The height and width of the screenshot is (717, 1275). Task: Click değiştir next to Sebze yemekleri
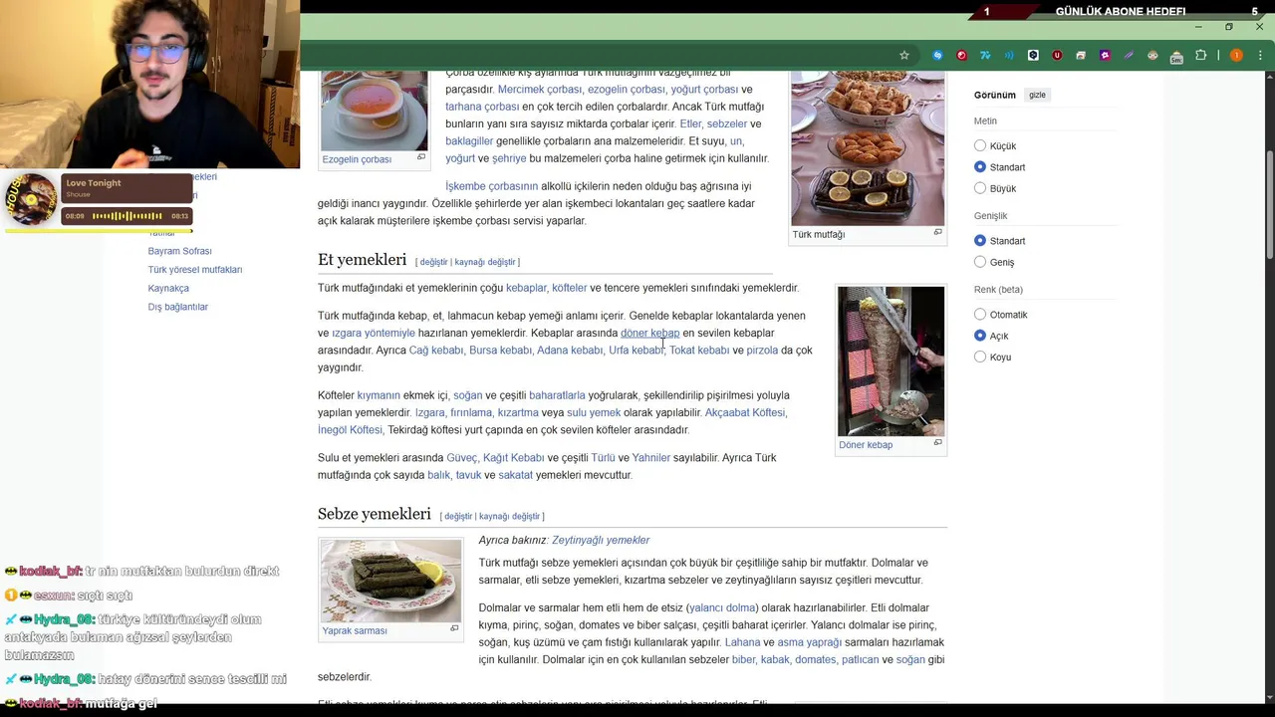pos(458,516)
